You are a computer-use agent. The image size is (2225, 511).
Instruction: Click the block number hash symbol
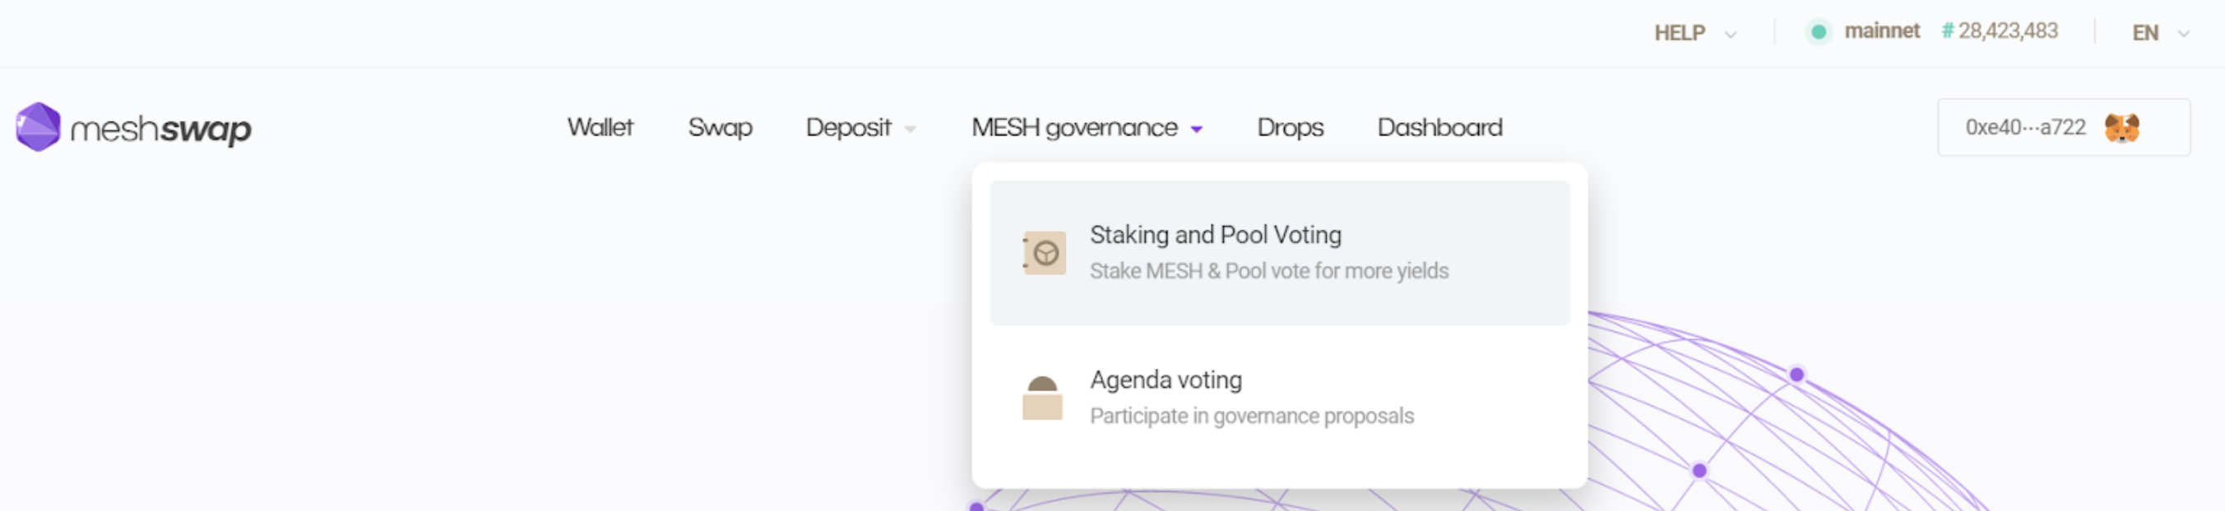(1947, 31)
